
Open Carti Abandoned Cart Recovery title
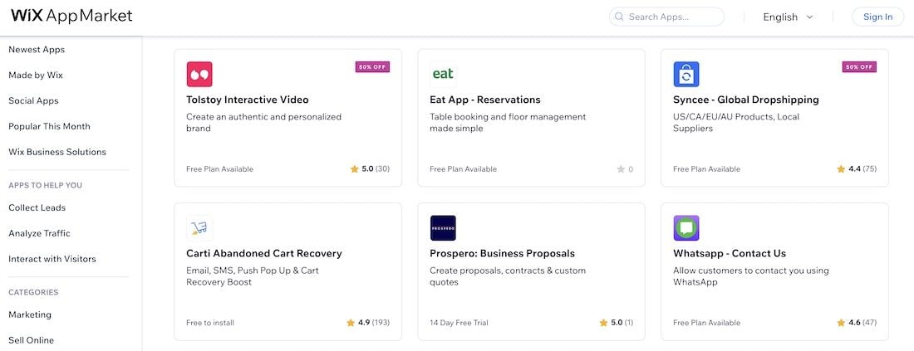264,253
